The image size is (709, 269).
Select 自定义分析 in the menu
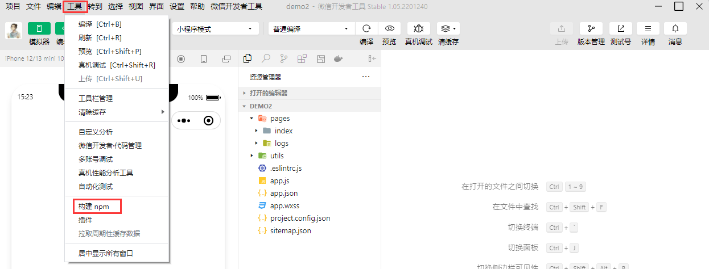pyautogui.click(x=117, y=132)
